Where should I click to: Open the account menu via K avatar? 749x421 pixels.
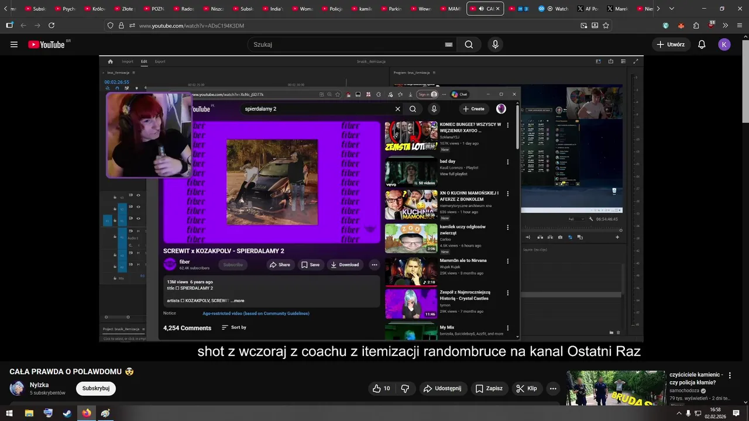[724, 44]
